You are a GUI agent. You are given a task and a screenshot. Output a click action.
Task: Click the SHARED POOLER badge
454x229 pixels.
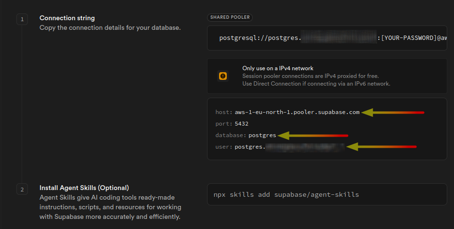pos(230,17)
